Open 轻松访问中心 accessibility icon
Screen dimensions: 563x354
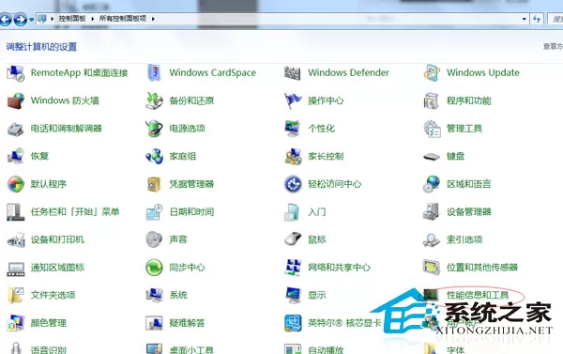pyautogui.click(x=293, y=184)
